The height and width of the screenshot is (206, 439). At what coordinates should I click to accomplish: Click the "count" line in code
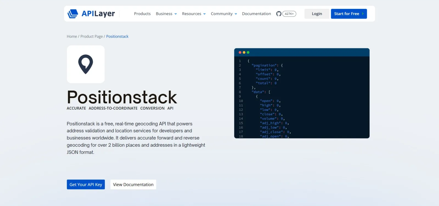coord(267,79)
